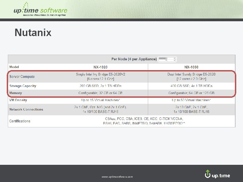Click '400 GB SSD, 4x 1 TB HDDs' cell
The height and width of the screenshot is (182, 243).
click(191, 86)
